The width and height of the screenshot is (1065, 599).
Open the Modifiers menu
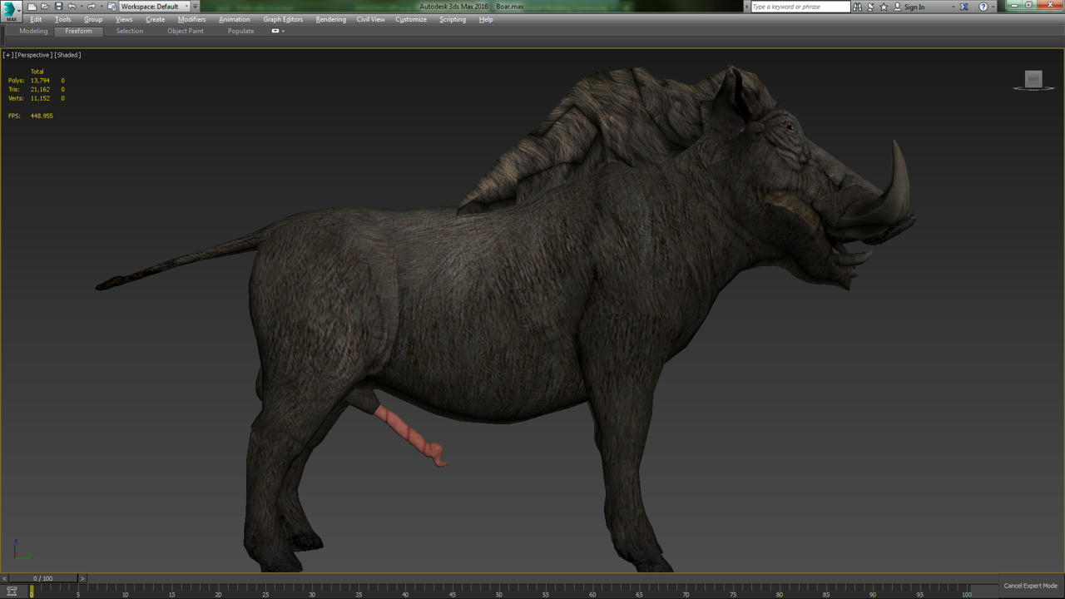click(192, 19)
